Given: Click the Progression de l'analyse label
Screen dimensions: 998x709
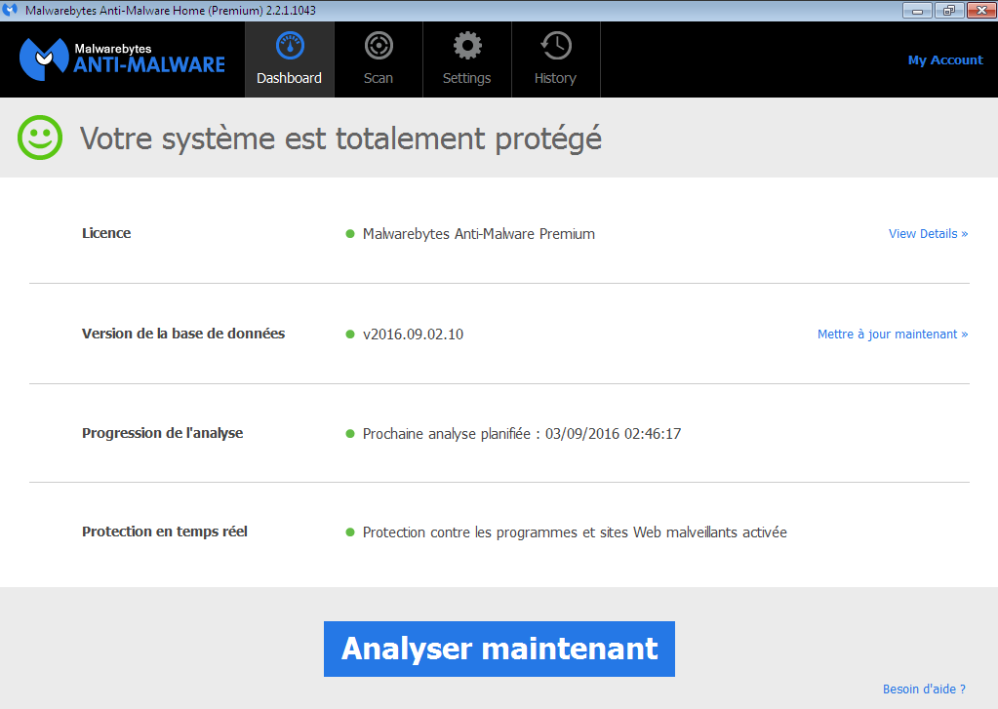Looking at the screenshot, I should (162, 433).
